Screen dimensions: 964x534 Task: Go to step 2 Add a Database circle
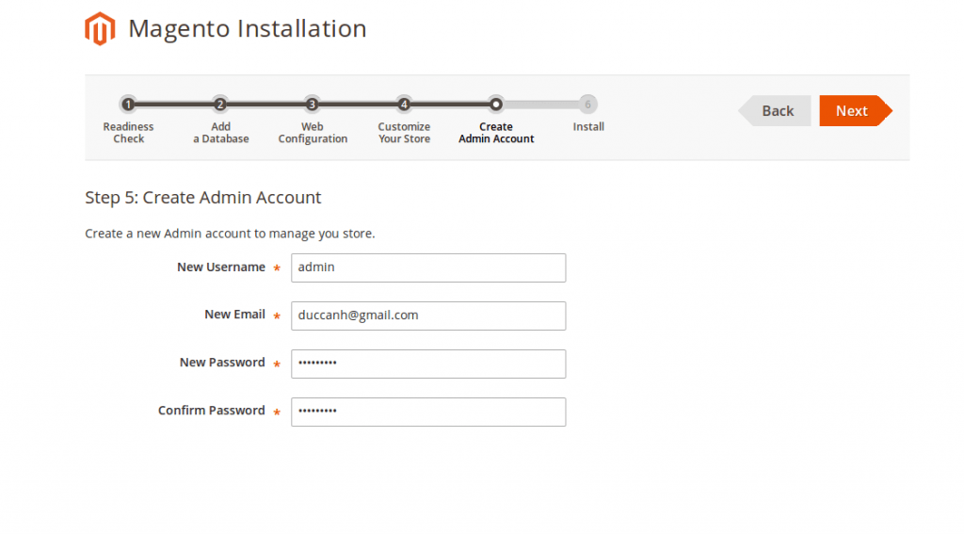(220, 105)
